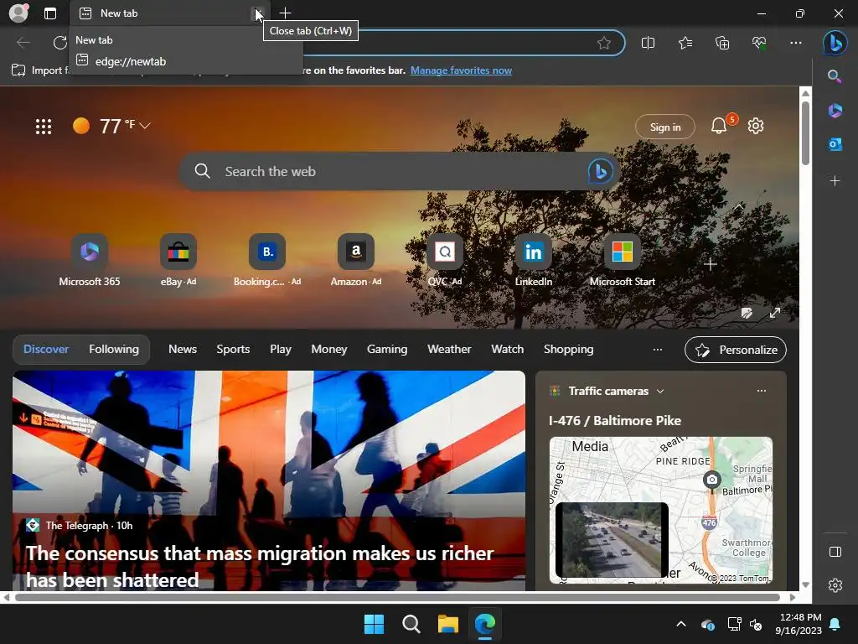Open the Windows Start menu
The image size is (858, 644).
point(375,624)
